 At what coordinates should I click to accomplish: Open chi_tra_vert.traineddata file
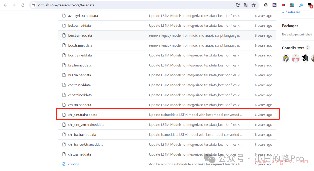[85, 145]
